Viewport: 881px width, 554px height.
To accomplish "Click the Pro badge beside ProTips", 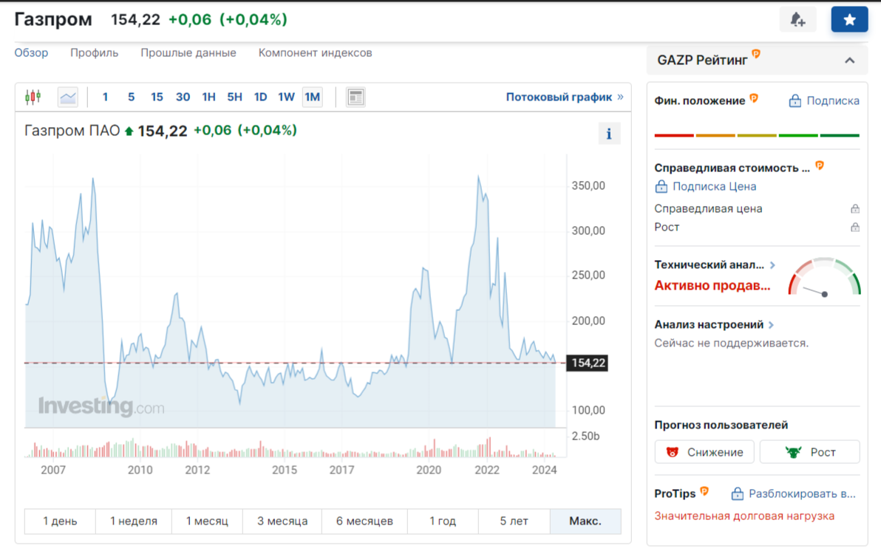I will [x=704, y=491].
